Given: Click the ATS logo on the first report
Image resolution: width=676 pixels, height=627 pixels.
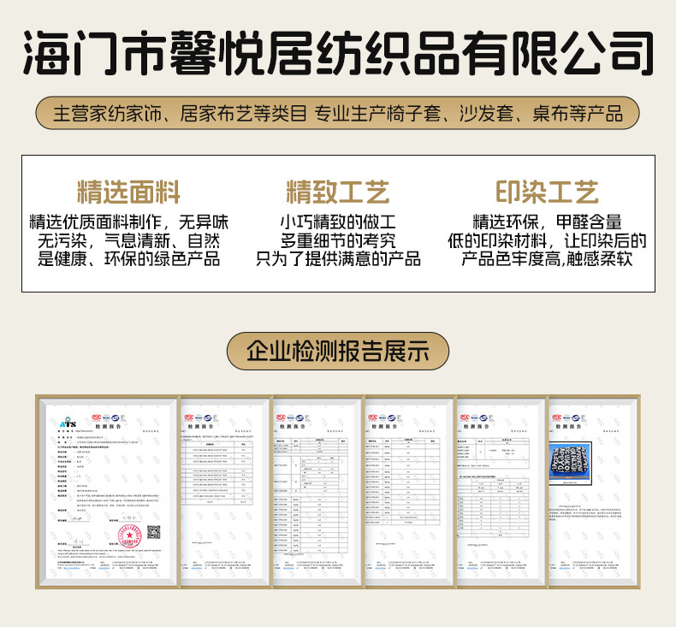Looking at the screenshot, I should tap(68, 423).
